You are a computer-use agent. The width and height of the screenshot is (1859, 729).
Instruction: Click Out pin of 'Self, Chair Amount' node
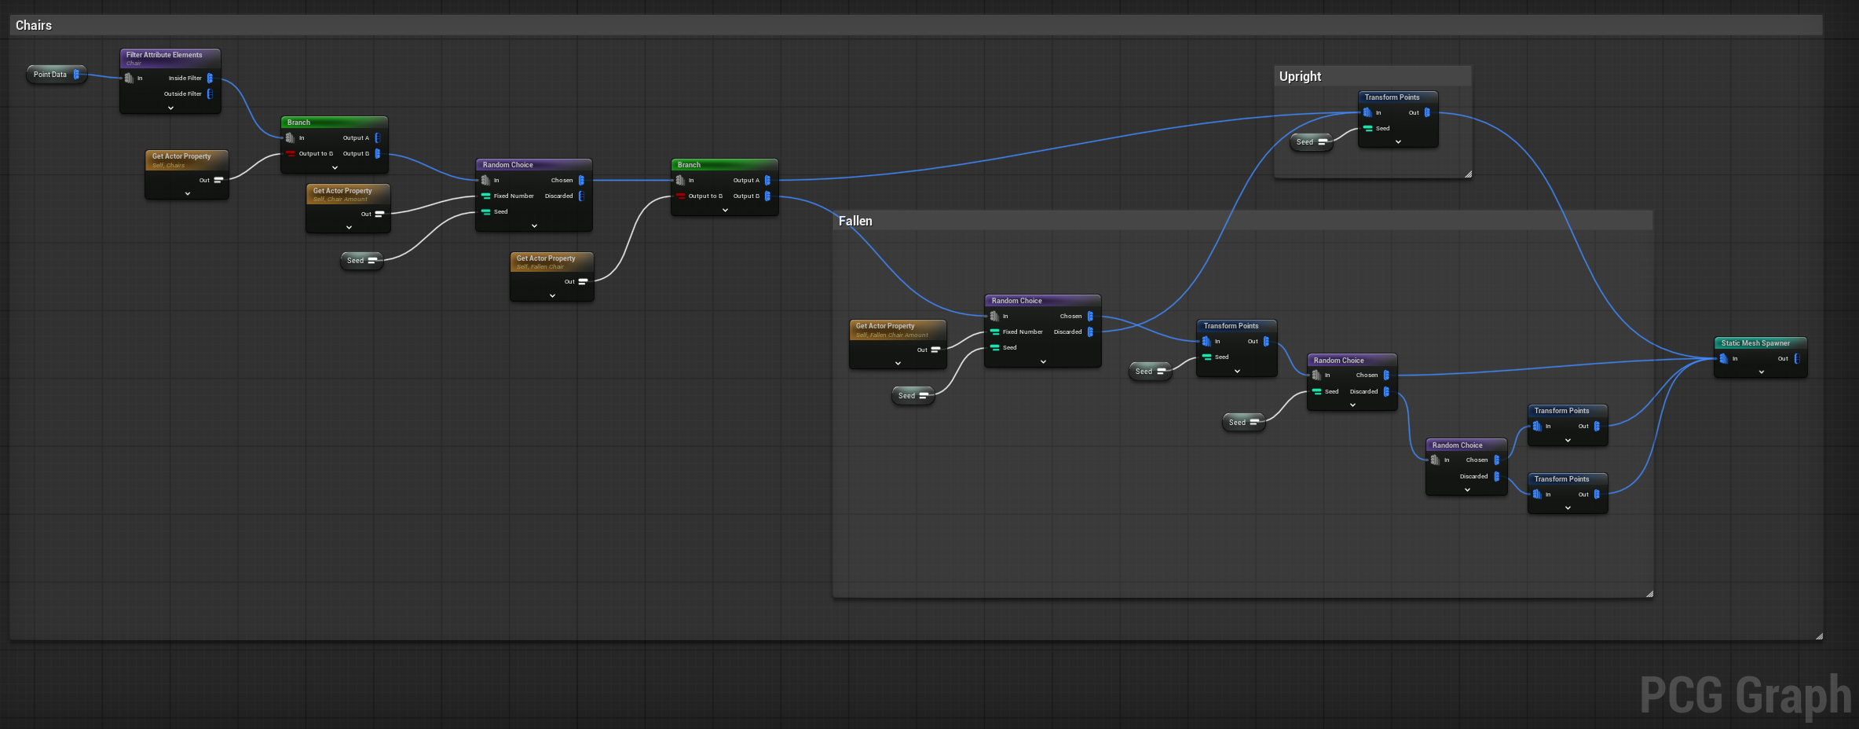(x=379, y=214)
